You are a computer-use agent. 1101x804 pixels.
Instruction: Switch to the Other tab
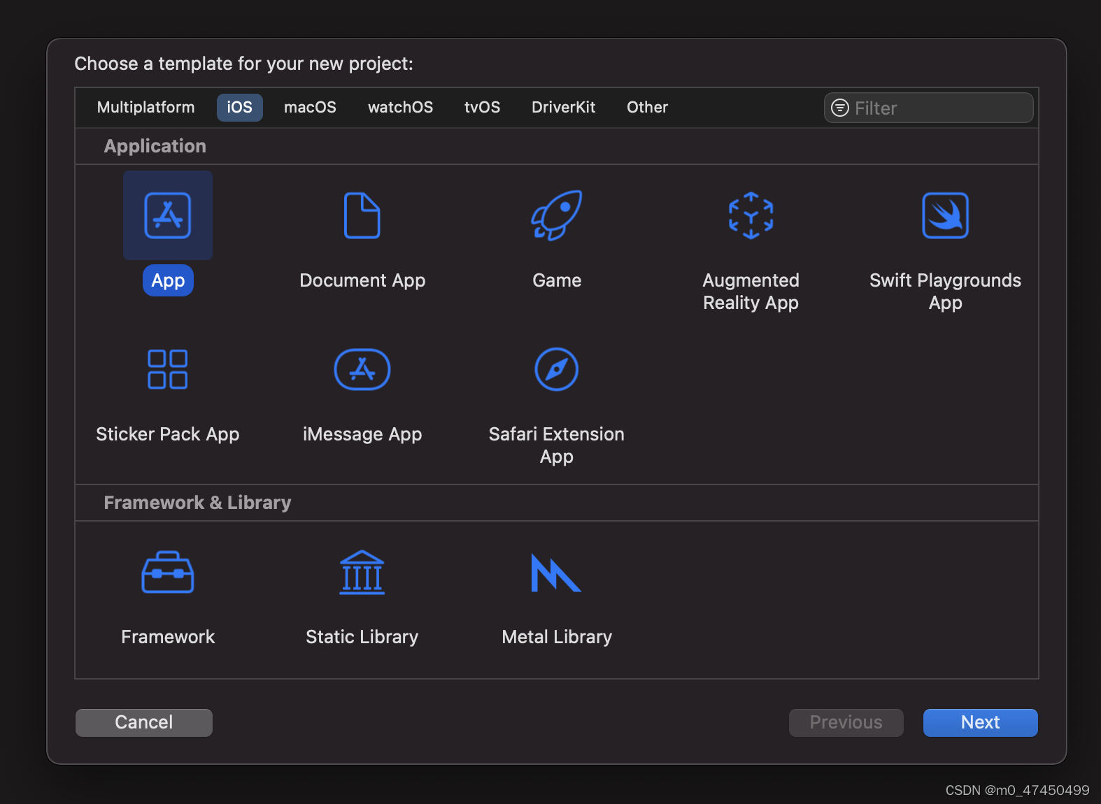click(x=648, y=108)
